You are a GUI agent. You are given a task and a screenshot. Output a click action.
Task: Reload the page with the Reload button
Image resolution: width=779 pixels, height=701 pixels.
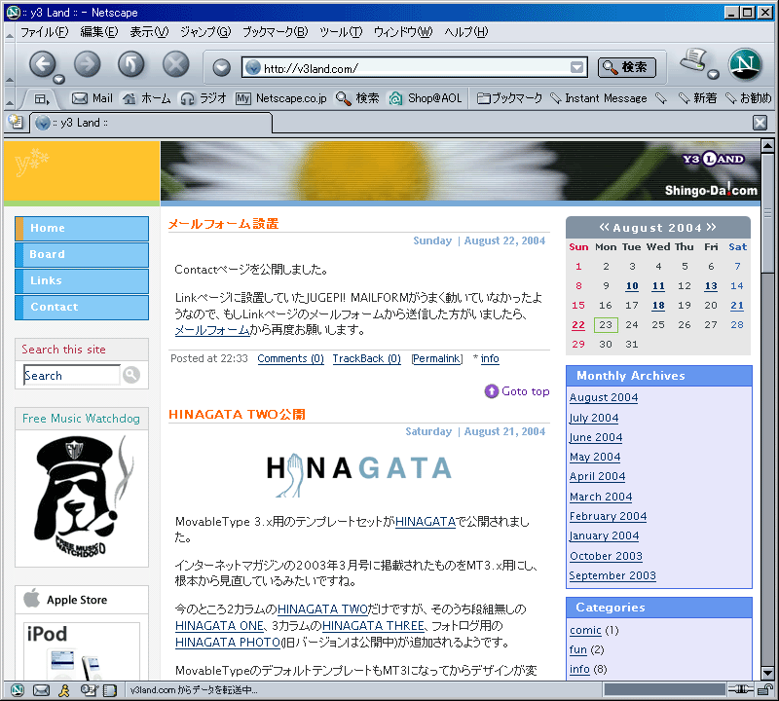(131, 64)
